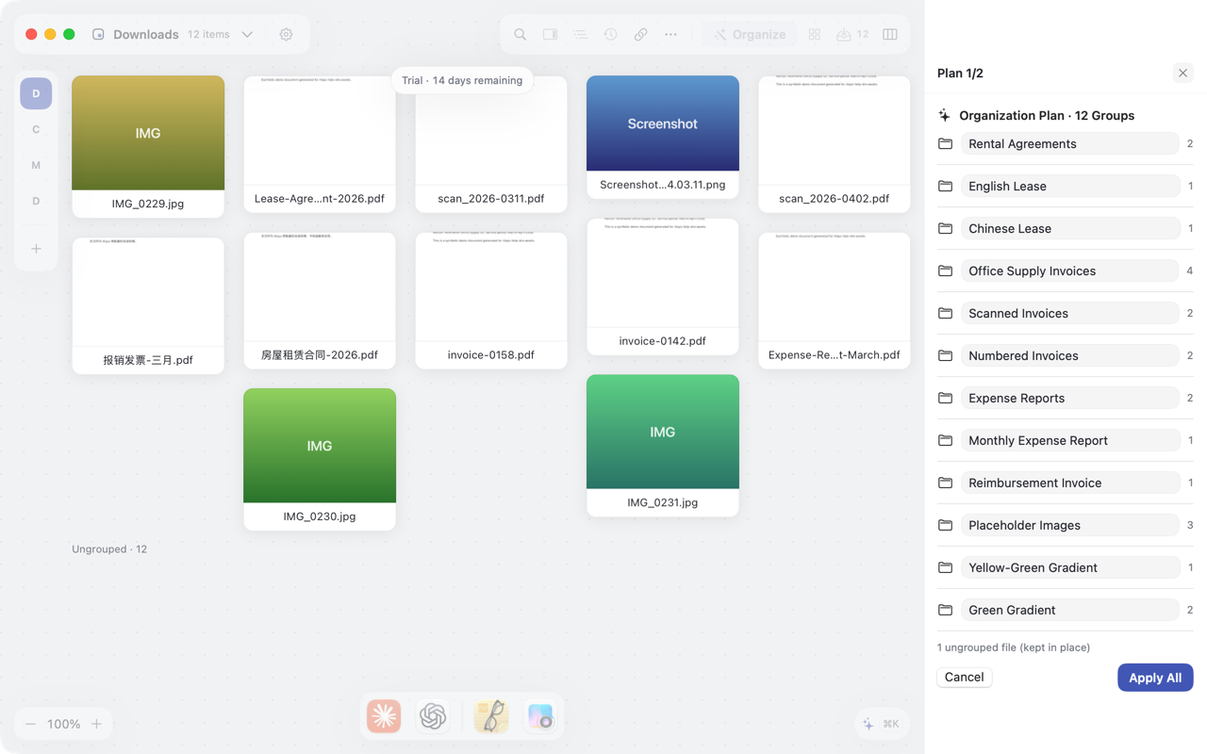The width and height of the screenshot is (1207, 754).
Task: Click sparkle icon next to Organization Plan
Action: point(944,115)
